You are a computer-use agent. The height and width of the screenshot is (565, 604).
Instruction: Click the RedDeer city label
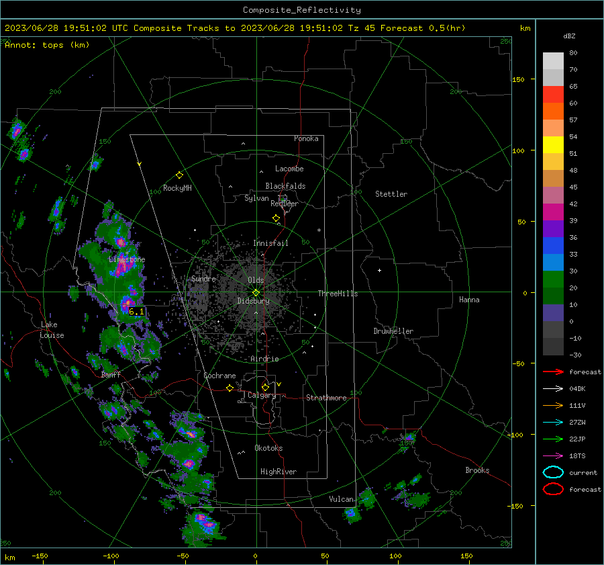(285, 204)
